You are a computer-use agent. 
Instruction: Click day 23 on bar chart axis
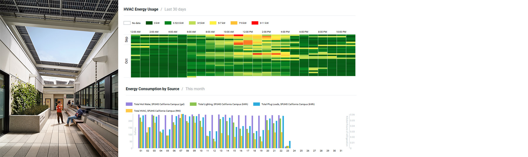click(287, 151)
